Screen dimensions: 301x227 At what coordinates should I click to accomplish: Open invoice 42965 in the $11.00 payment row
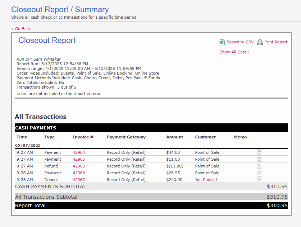coord(79,159)
